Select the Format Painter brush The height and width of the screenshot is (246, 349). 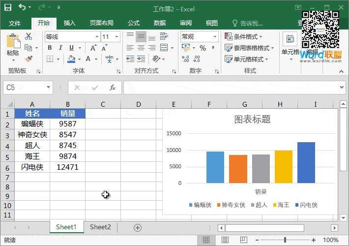point(29,59)
